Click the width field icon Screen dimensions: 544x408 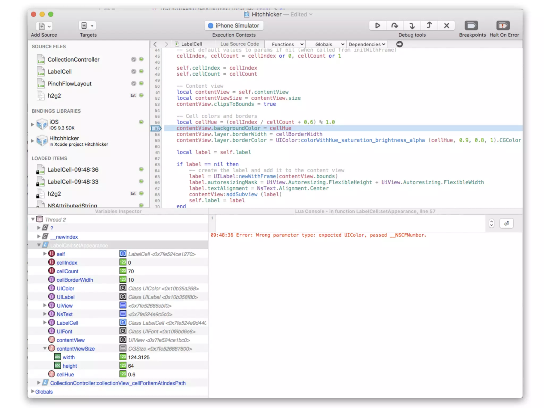tap(58, 357)
